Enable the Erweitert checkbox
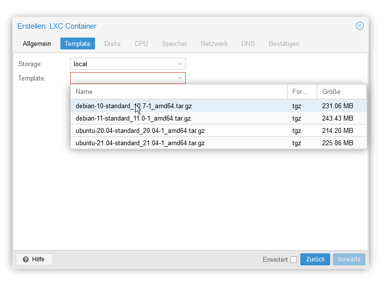Screen dimensions: 390x291 pos(294,259)
